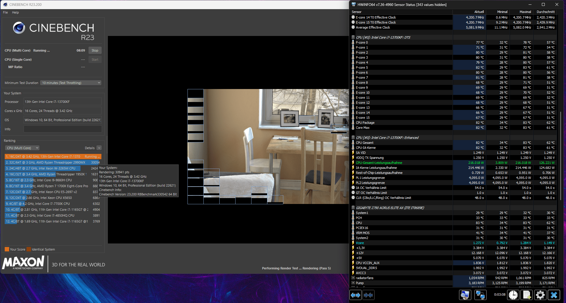Click the MAXON logo at bottom
566x303 pixels.
pos(23,262)
